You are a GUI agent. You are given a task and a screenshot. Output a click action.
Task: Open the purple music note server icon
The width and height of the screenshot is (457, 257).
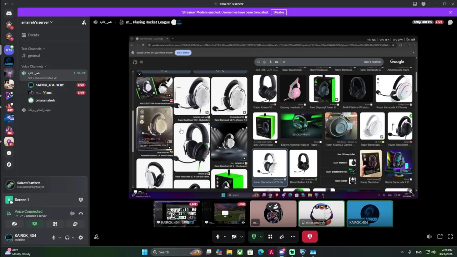9,95
